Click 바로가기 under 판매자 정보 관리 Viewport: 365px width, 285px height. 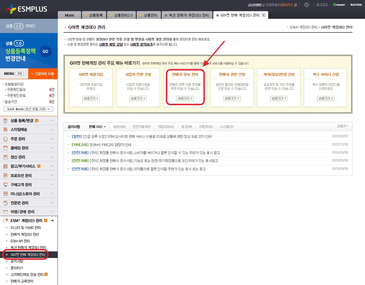pos(185,99)
